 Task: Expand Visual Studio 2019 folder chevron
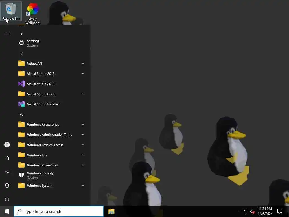[x=83, y=73]
